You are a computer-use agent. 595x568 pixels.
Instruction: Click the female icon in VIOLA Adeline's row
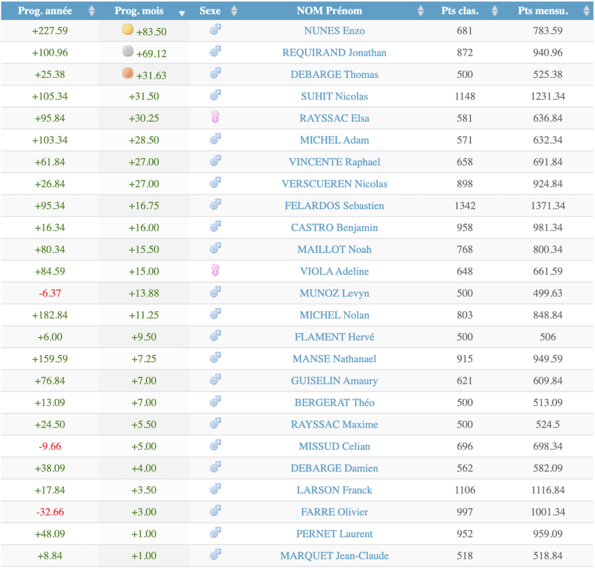coord(215,271)
